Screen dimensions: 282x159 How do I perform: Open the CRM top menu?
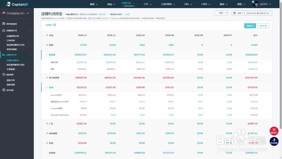[x=206, y=4]
